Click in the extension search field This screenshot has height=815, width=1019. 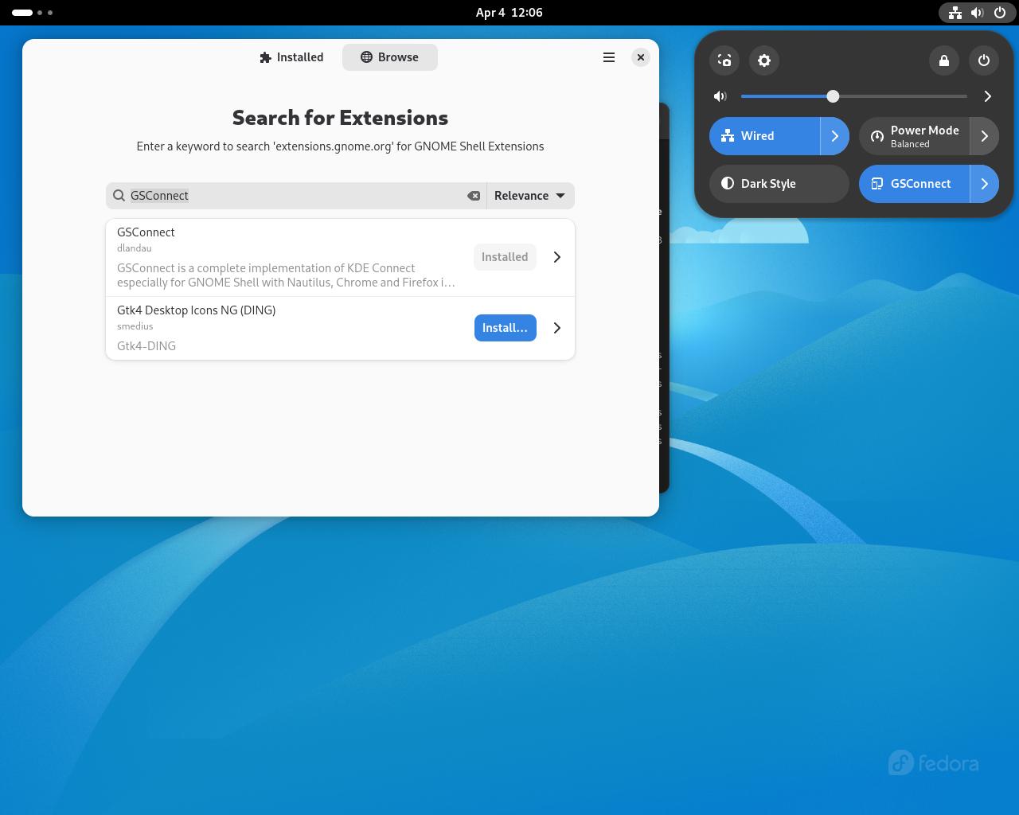click(296, 196)
